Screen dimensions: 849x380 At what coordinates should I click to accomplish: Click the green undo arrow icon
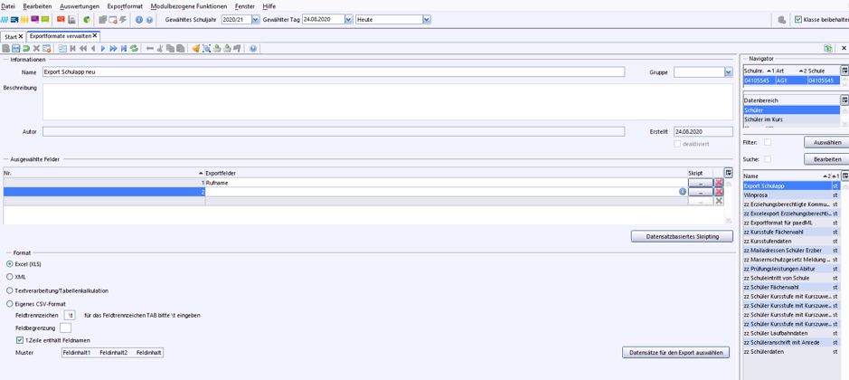pos(26,48)
